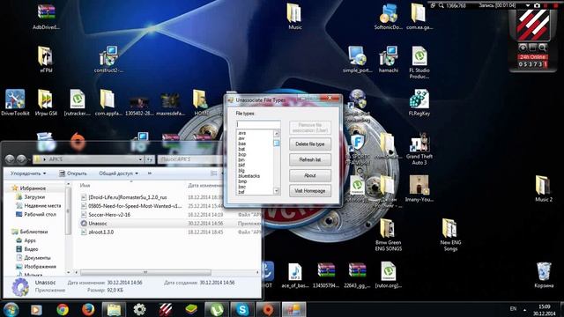Select Music folder desktop icon
This screenshot has height=317, width=564.
pyautogui.click(x=294, y=17)
